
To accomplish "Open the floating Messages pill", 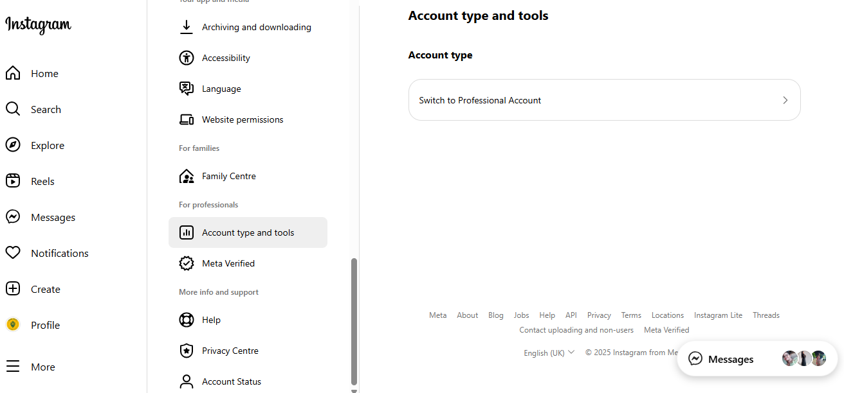I will [757, 359].
